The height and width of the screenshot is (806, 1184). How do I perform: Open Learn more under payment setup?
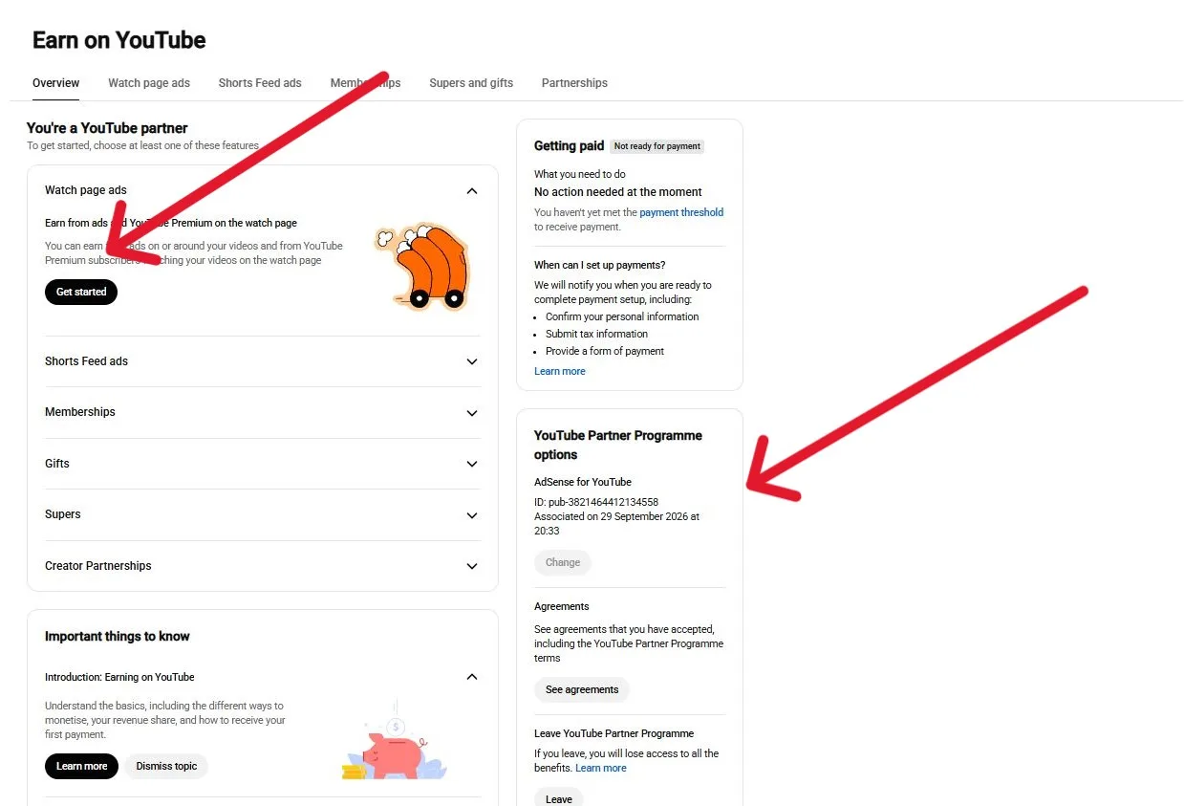click(560, 371)
